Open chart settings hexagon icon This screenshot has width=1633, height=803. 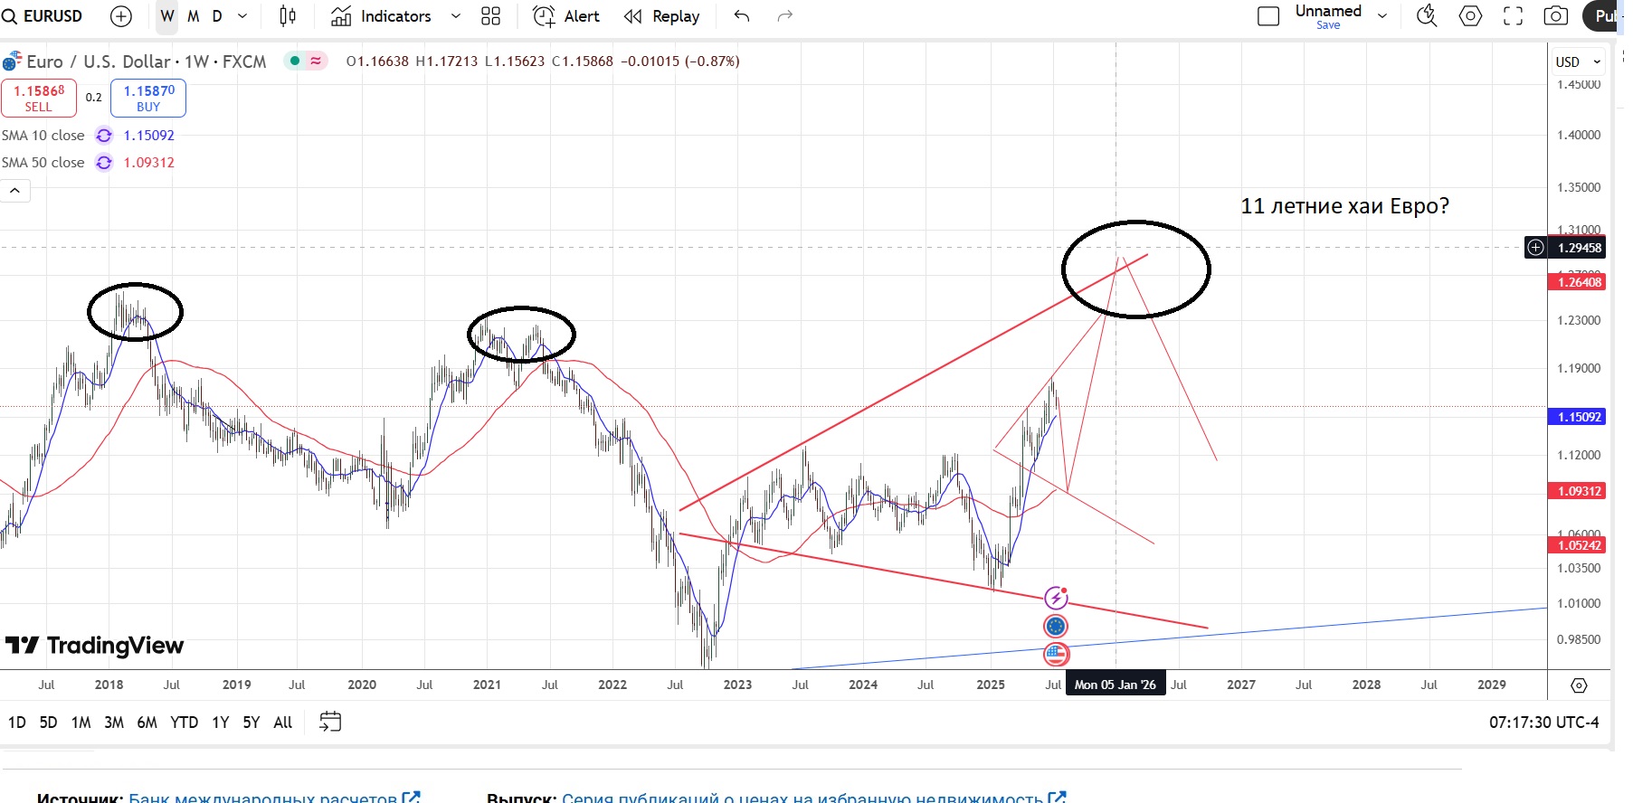1471,16
